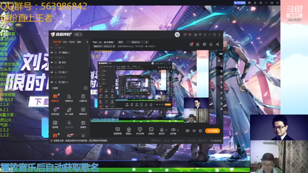Select the 歌名 source row
The width and height of the screenshot is (308, 173).
pos(69,62)
